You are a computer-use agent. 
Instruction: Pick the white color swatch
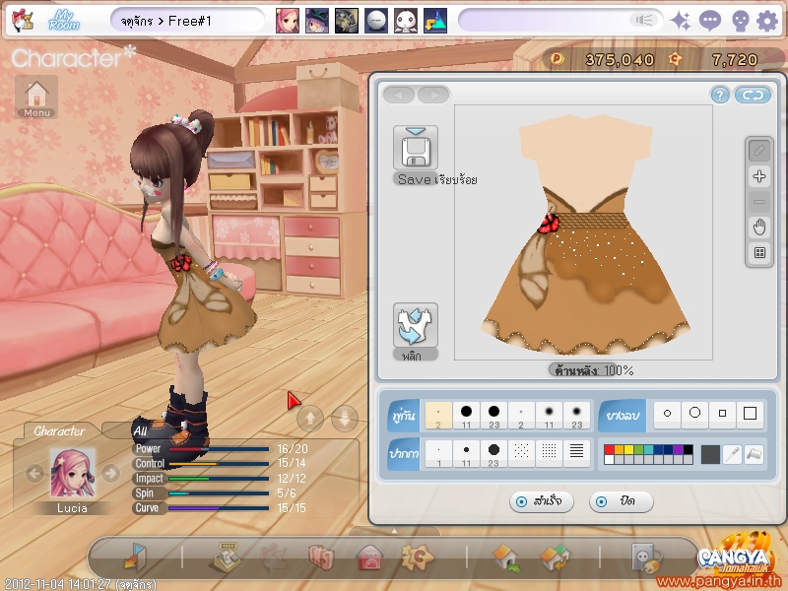point(609,459)
